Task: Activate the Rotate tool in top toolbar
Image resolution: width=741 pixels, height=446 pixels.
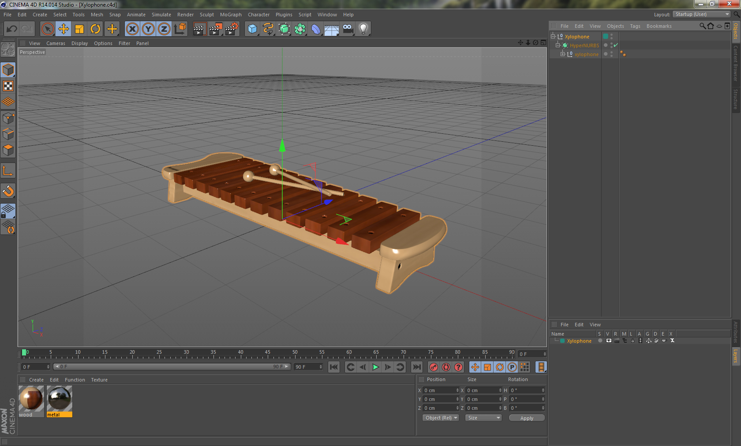Action: point(95,29)
